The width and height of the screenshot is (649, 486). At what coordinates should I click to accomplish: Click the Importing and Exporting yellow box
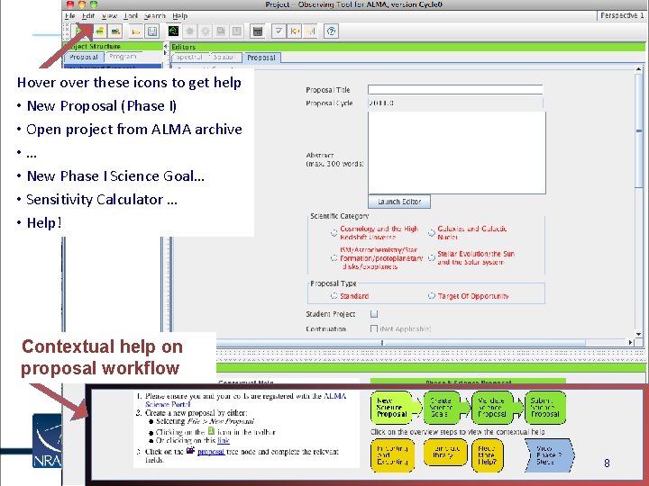(392, 455)
